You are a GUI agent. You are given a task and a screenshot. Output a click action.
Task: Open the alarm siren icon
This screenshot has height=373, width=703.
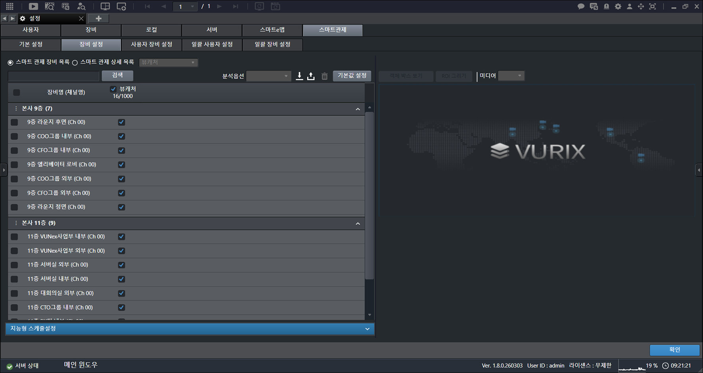[x=606, y=6]
